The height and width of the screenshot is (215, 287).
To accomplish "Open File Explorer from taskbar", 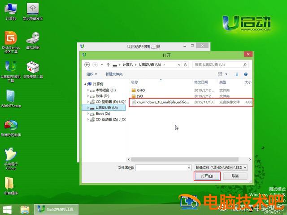I will [x=25, y=210].
